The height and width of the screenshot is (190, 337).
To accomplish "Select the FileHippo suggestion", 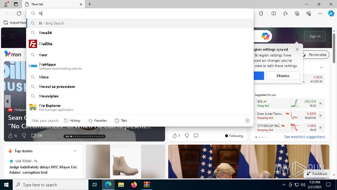I will (x=140, y=66).
